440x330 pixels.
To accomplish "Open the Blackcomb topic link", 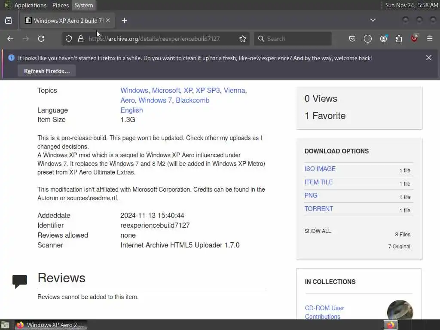I will point(192,100).
